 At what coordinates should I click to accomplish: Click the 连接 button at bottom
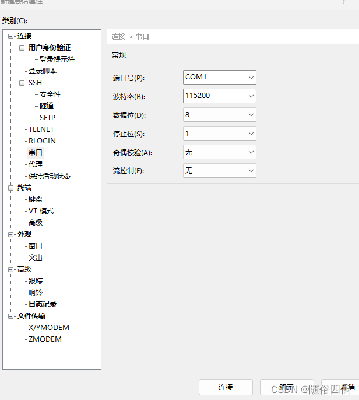pos(226,387)
